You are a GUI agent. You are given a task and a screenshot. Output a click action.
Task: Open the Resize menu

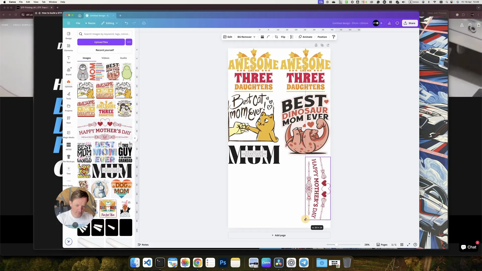click(x=90, y=23)
